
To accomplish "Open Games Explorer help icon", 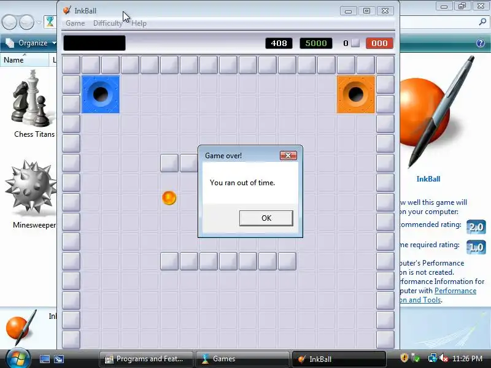I will 481,43.
